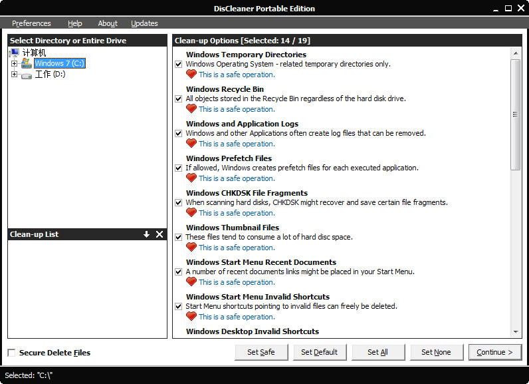
Task: Open the Updates menu
Action: click(144, 23)
